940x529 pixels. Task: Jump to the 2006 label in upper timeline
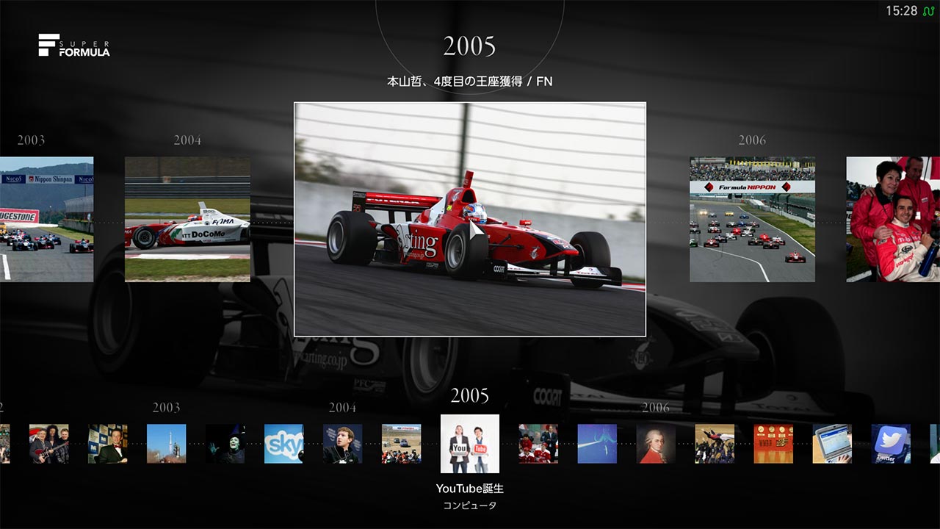[752, 140]
